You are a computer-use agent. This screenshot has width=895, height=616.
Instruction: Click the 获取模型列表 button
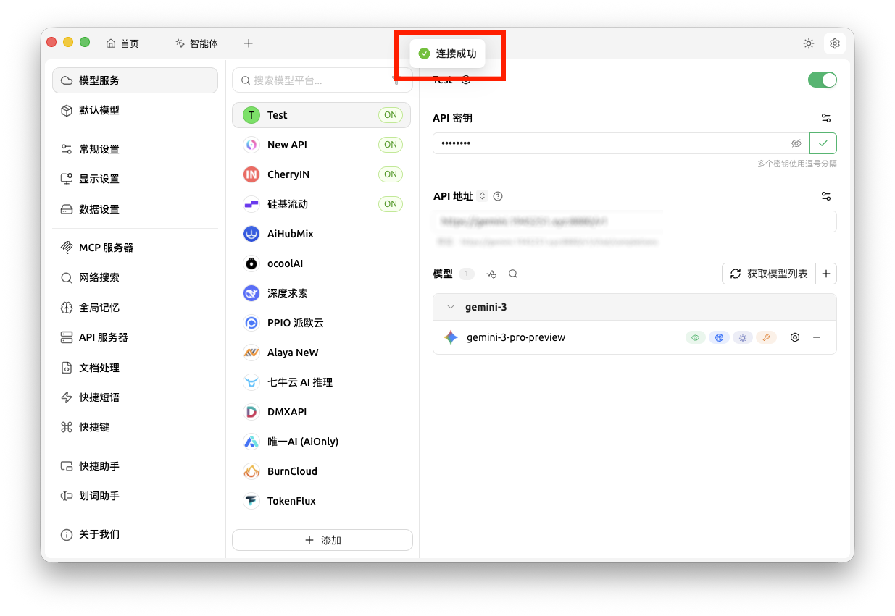[x=769, y=274]
